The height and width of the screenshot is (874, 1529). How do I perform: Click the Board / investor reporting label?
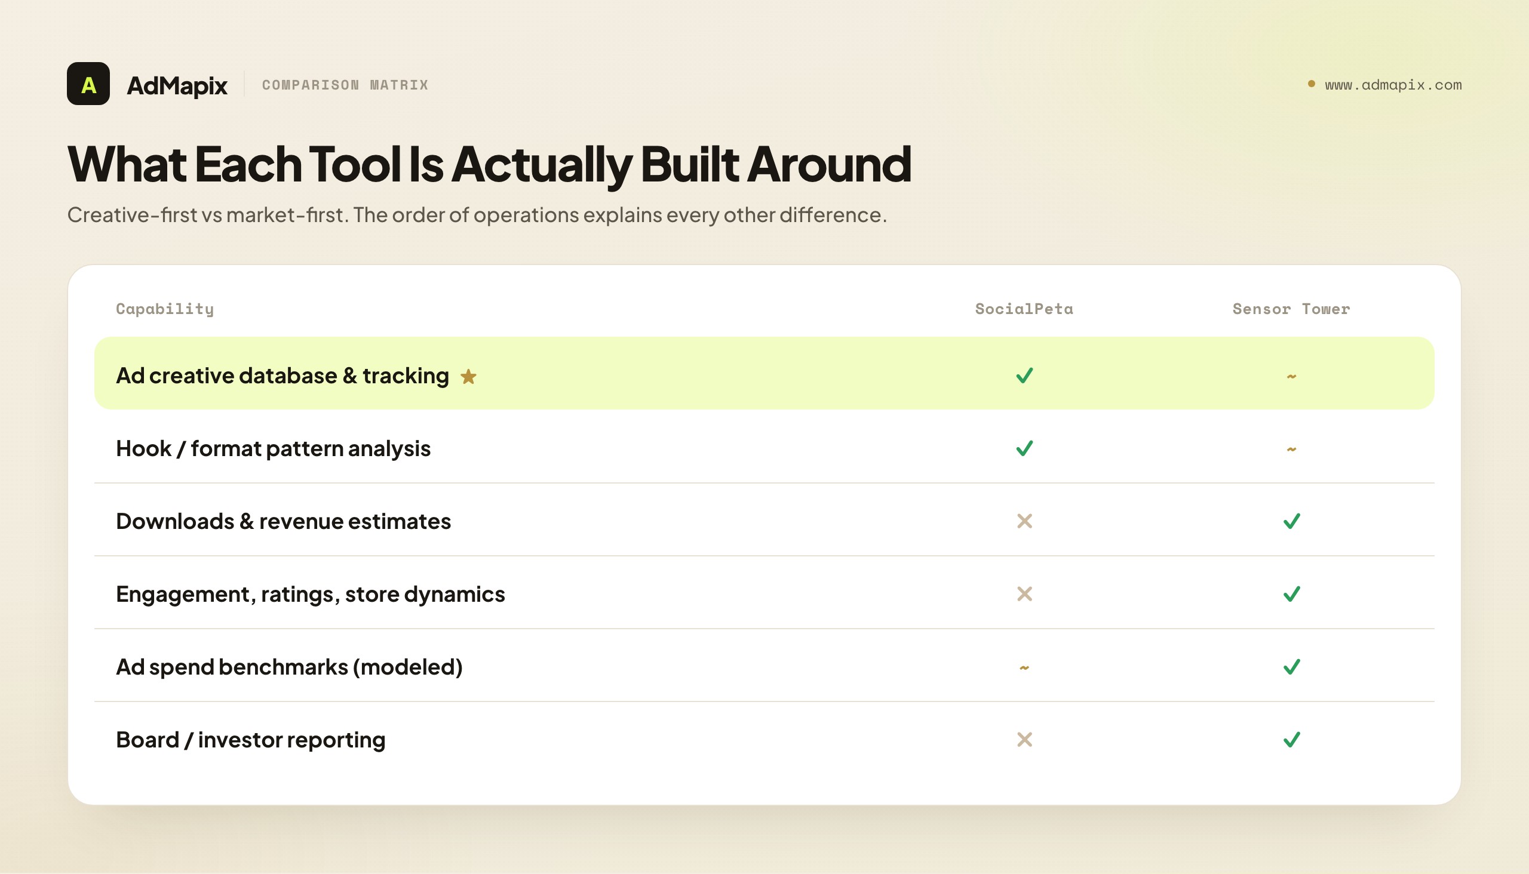(x=250, y=740)
